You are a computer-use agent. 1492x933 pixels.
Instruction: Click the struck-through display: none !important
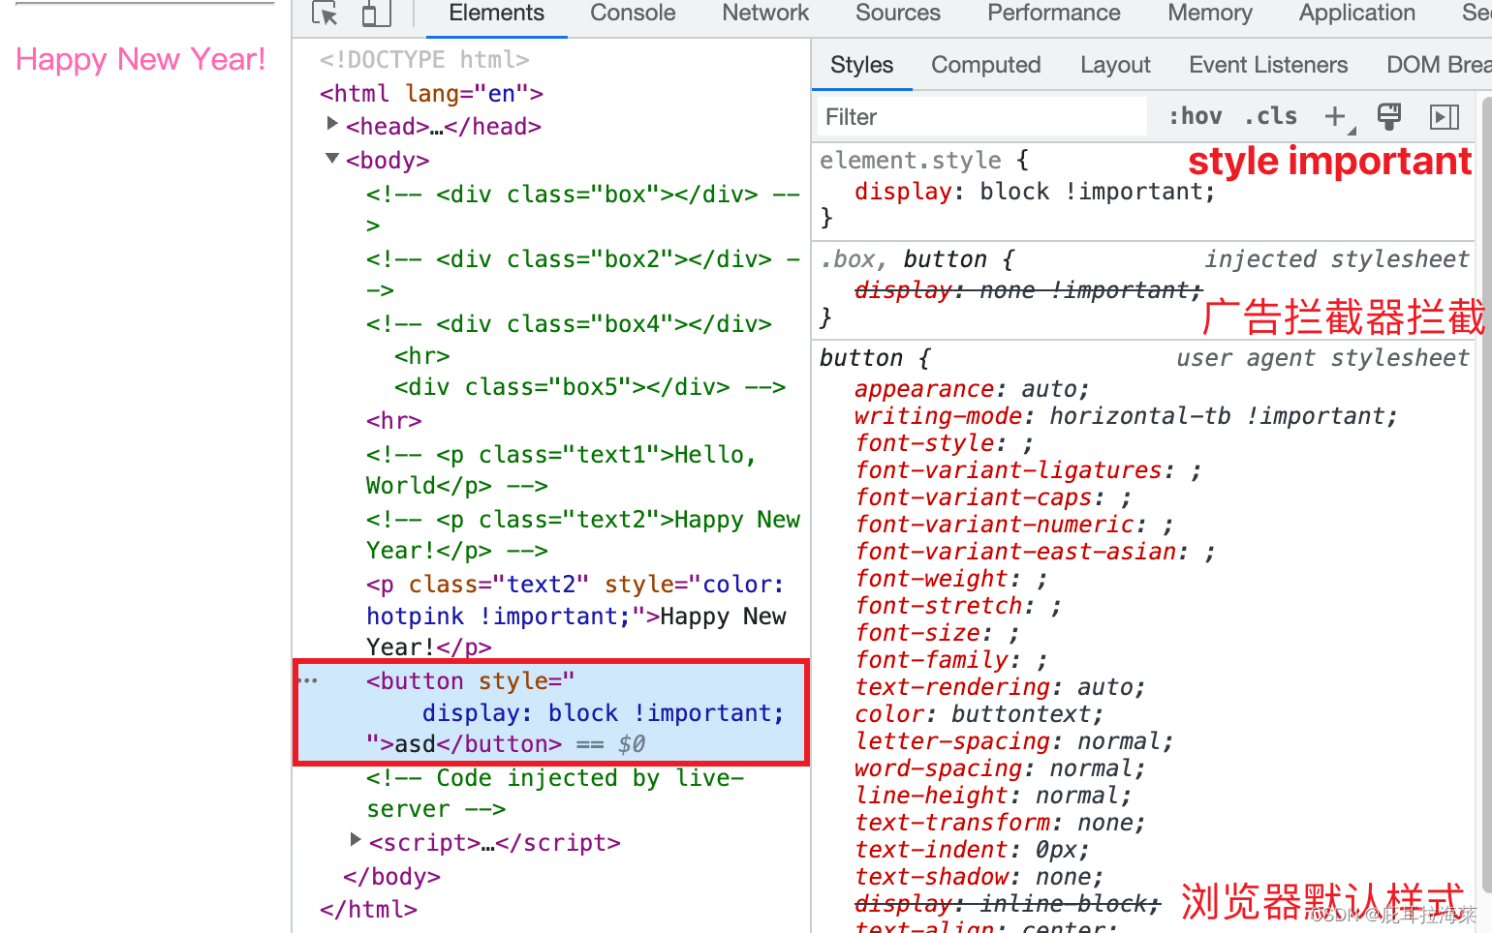[1029, 290]
